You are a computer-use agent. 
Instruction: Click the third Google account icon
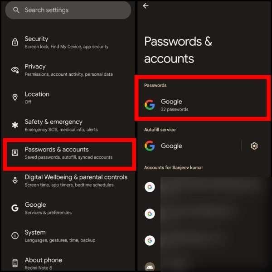click(150, 240)
